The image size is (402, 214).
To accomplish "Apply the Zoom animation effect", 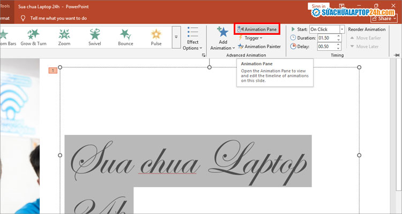I will coord(64,36).
